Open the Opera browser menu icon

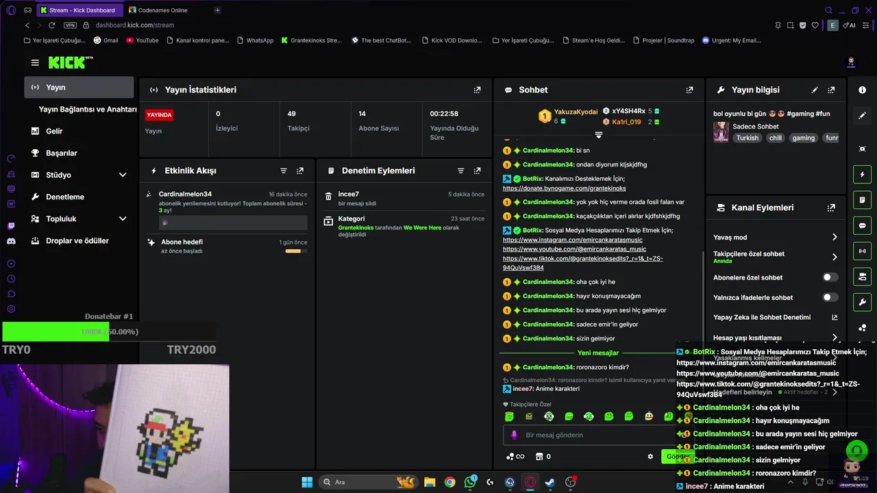[x=10, y=10]
